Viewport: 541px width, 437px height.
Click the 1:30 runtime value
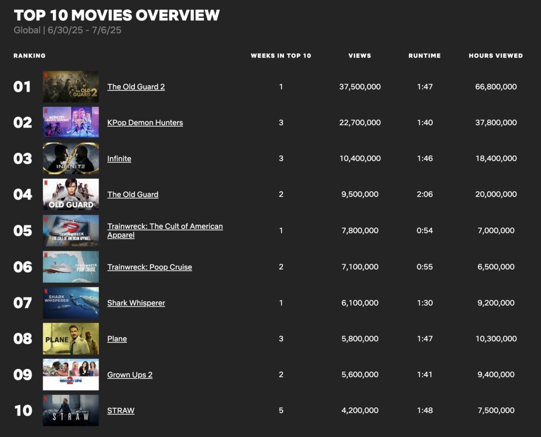[425, 303]
